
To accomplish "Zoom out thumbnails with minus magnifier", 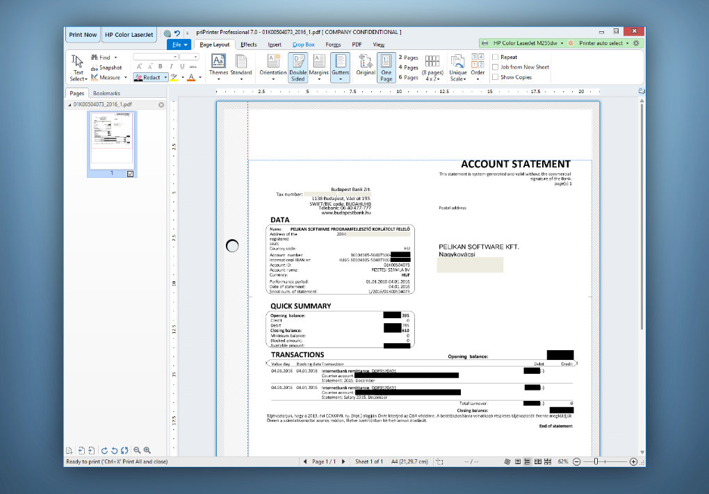I will (x=137, y=451).
